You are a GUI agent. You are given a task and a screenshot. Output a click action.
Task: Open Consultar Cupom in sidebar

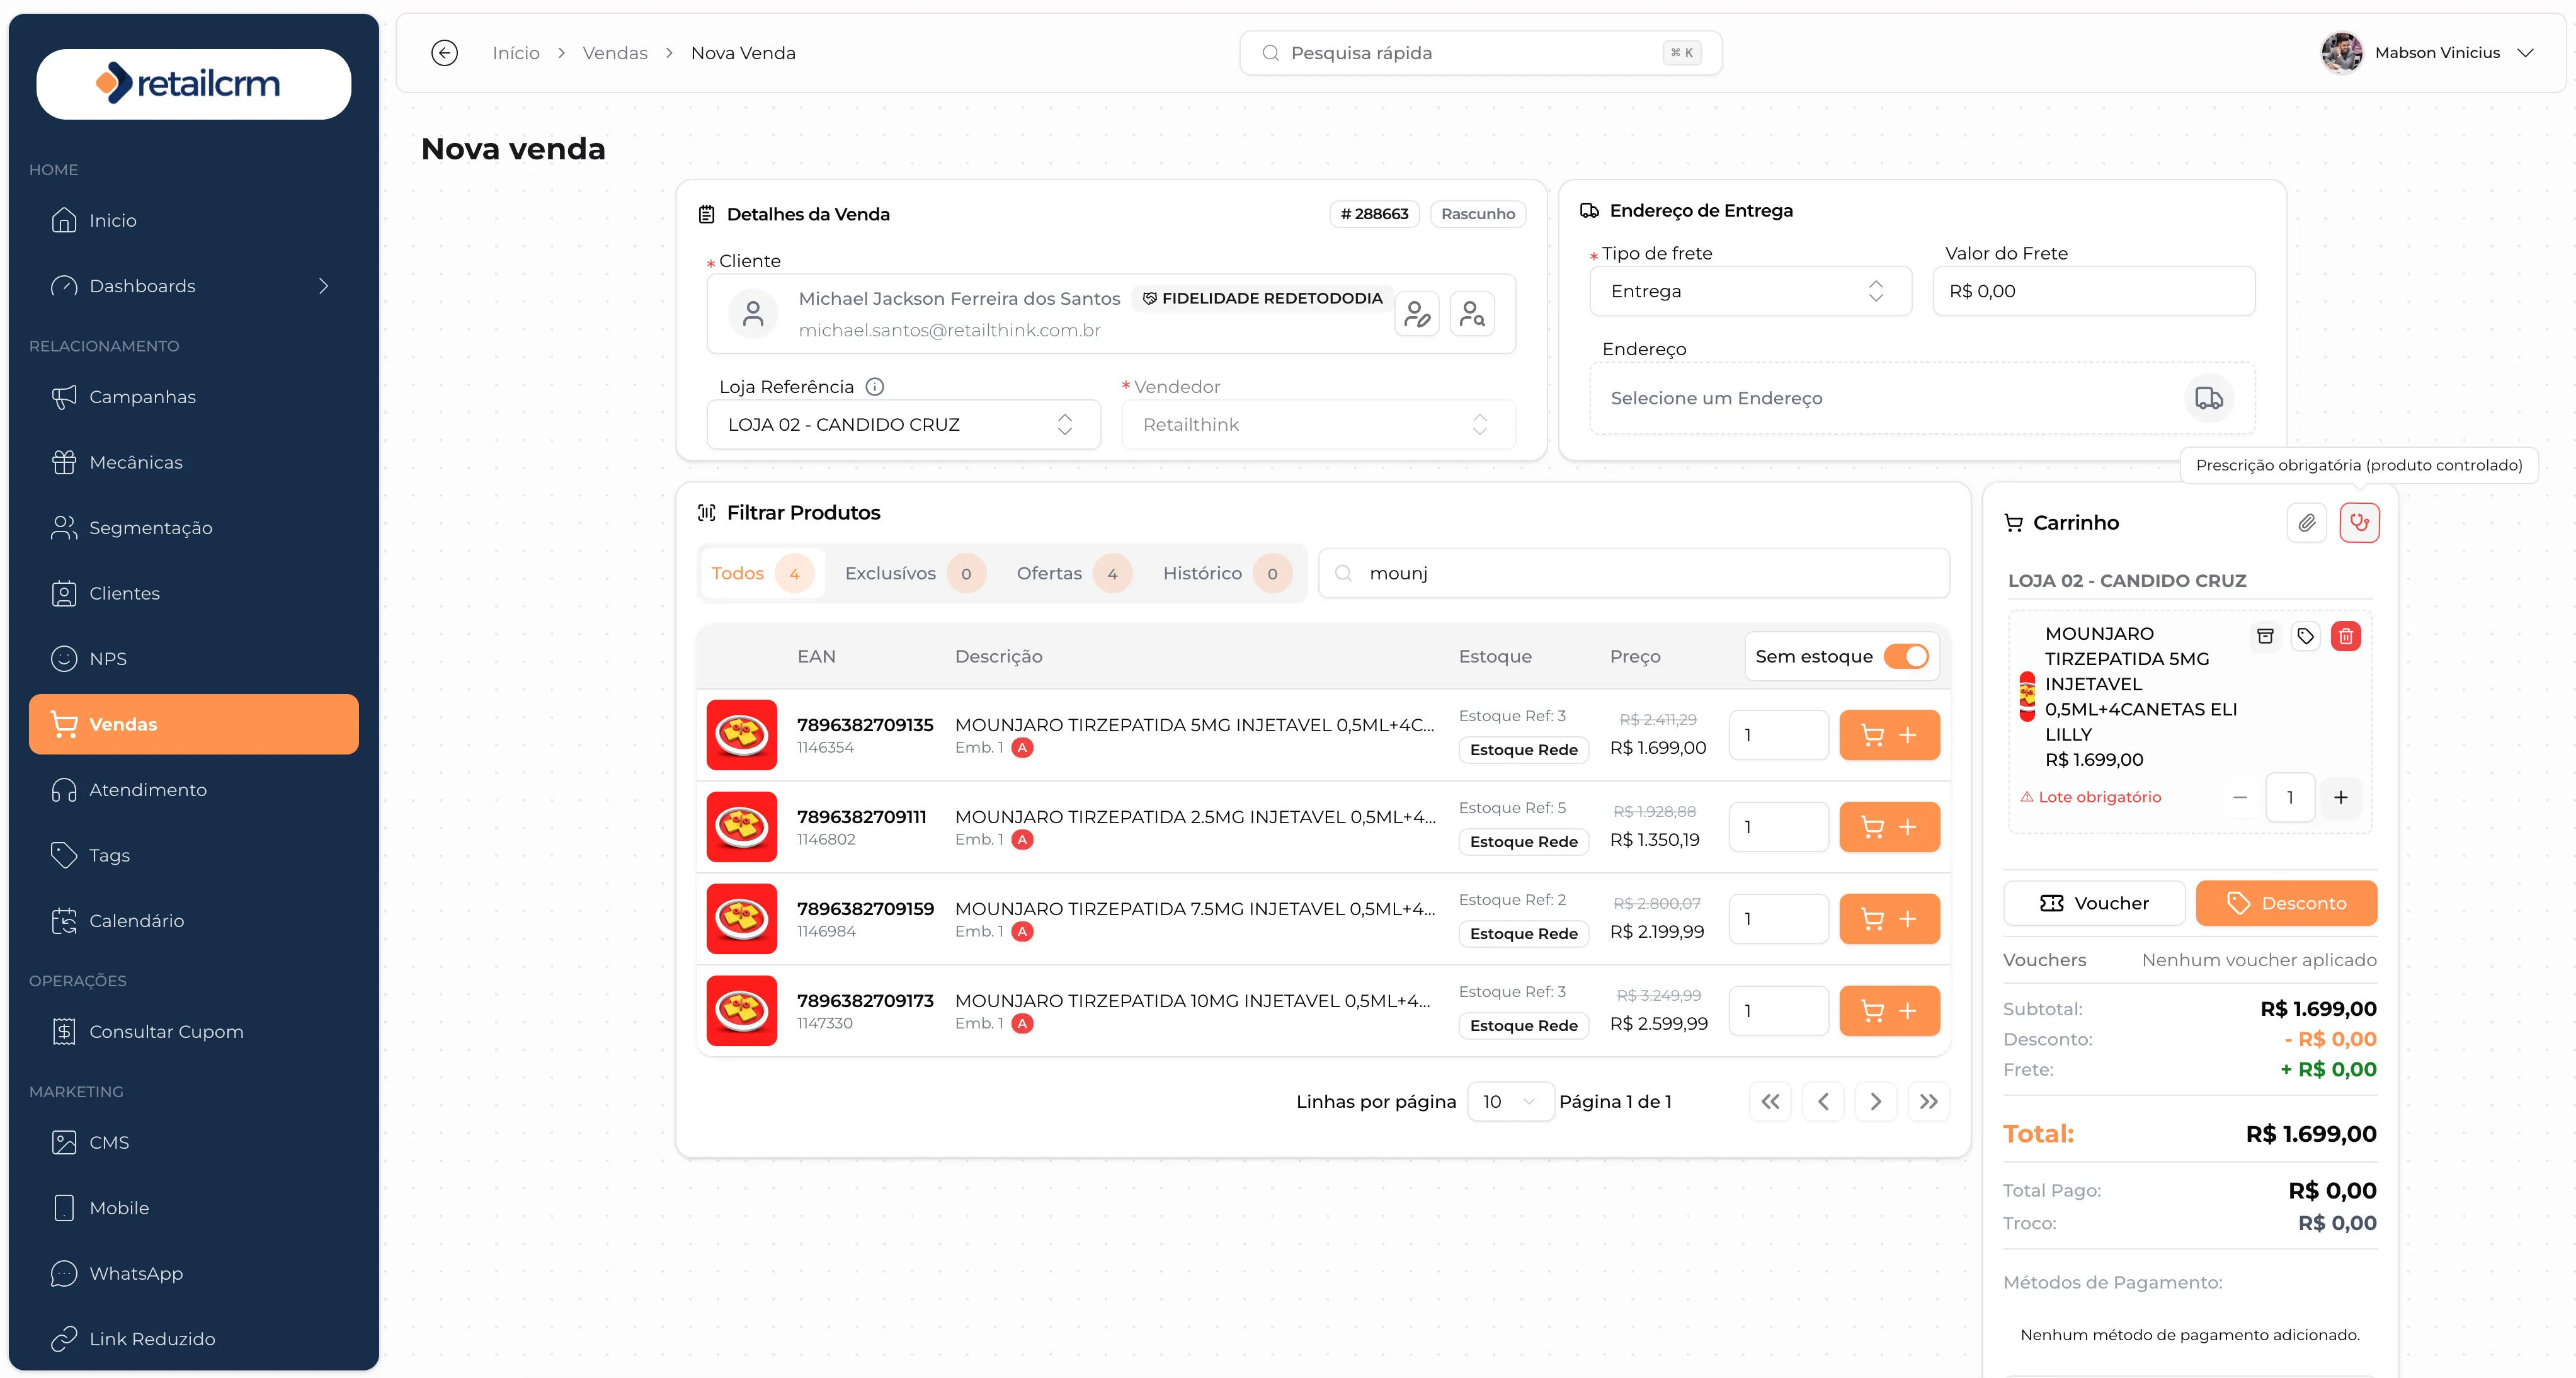point(194,1032)
